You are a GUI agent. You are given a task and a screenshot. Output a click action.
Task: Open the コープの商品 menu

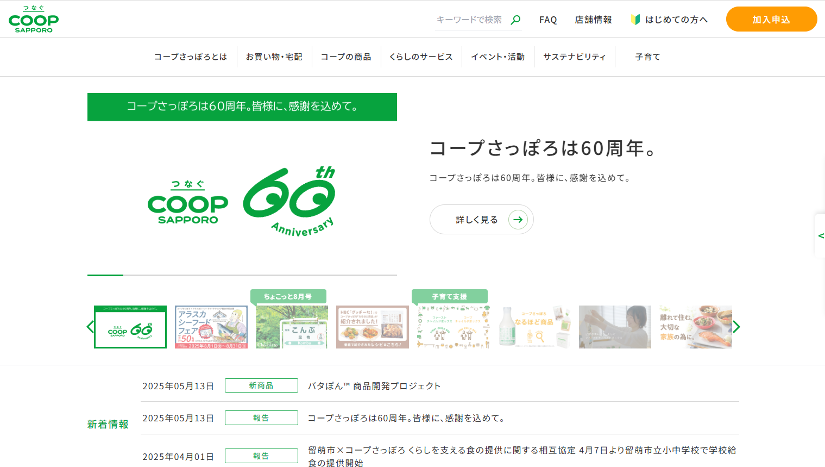click(x=346, y=57)
